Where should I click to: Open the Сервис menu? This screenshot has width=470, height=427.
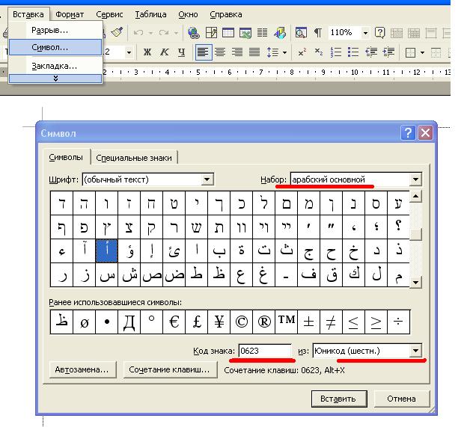click(x=109, y=14)
